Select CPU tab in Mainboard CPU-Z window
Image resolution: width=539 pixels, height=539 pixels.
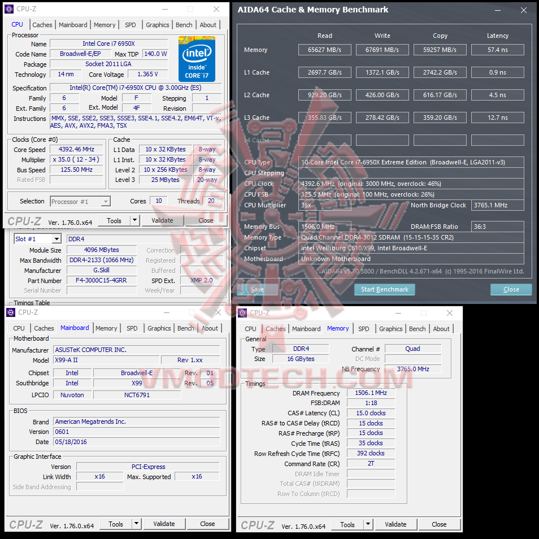point(19,328)
